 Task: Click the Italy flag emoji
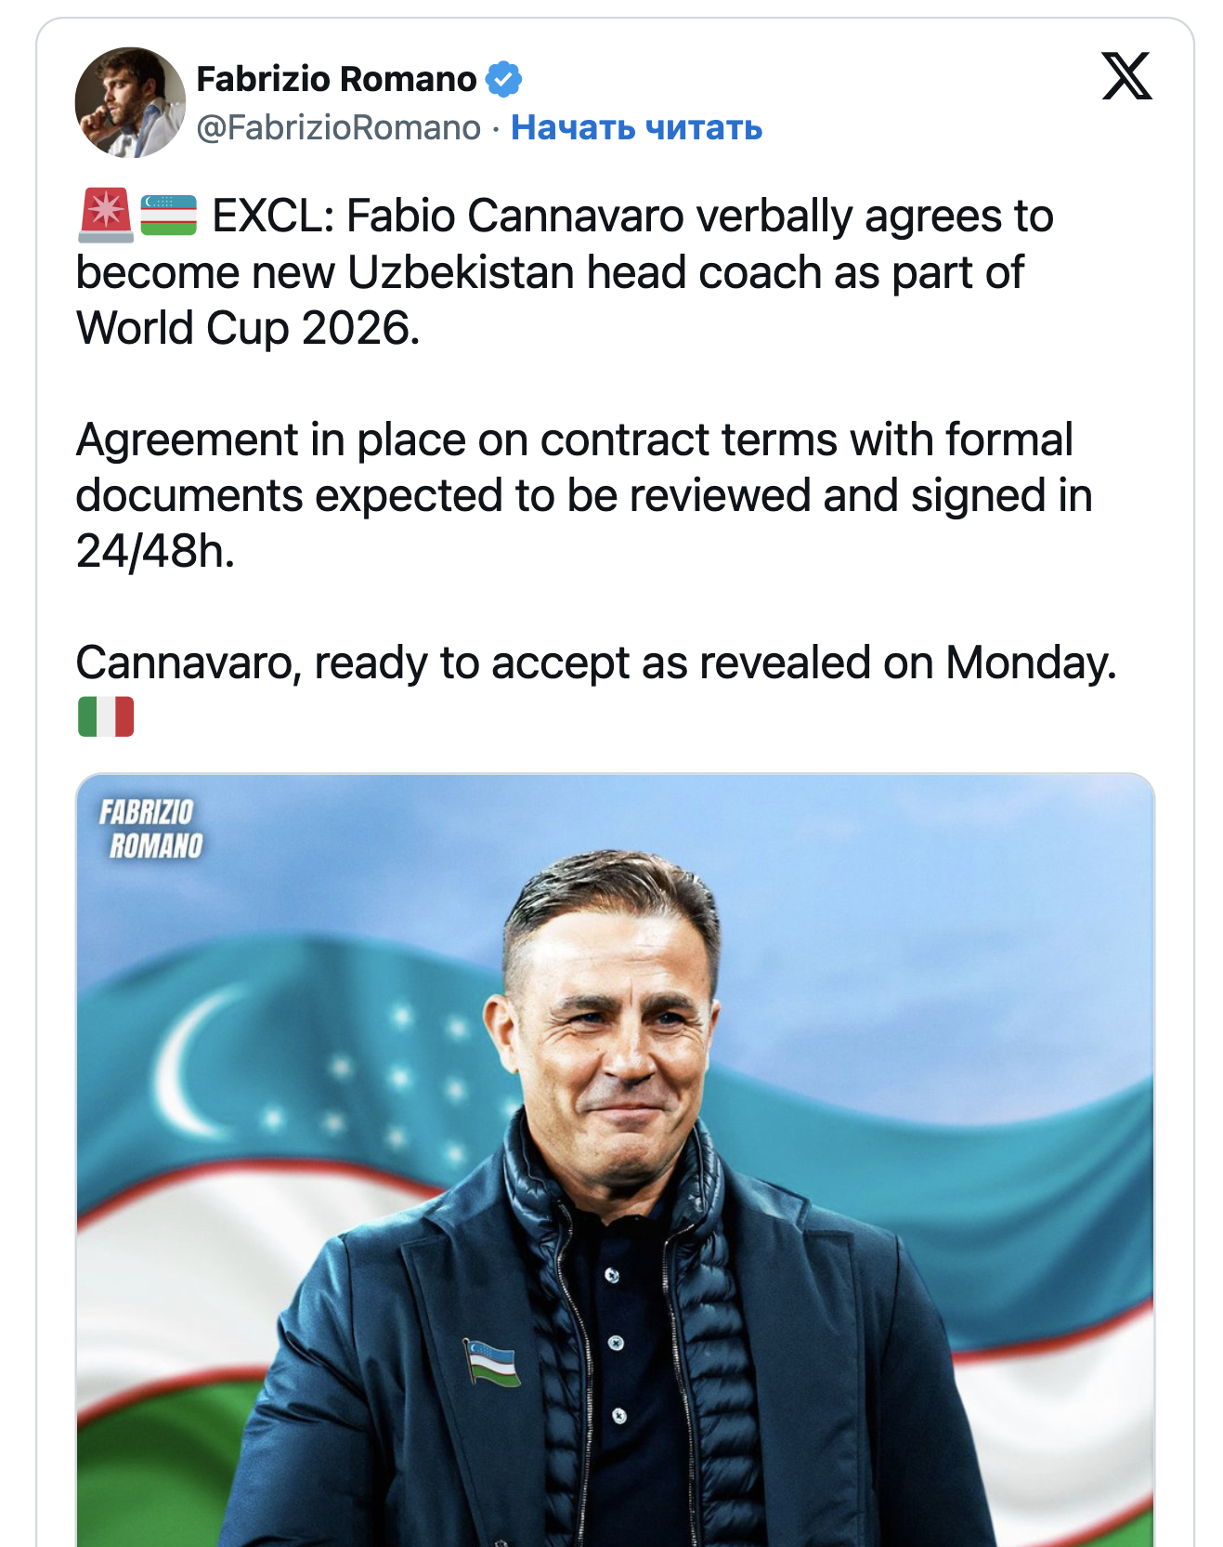click(106, 716)
